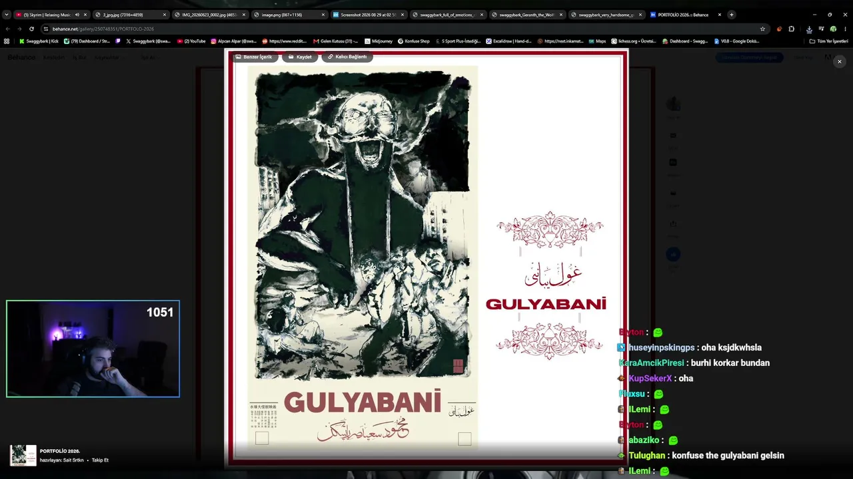Open the Konfuse Shop bookmark
The image size is (853, 479).
pyautogui.click(x=414, y=41)
